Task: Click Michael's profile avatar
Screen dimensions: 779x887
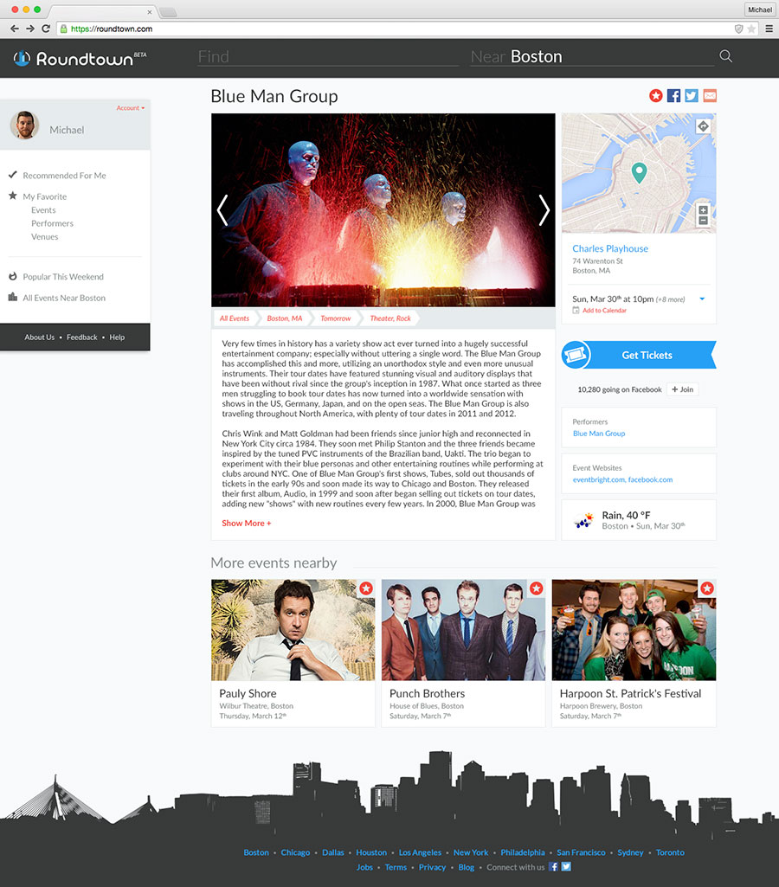Action: 24,125
